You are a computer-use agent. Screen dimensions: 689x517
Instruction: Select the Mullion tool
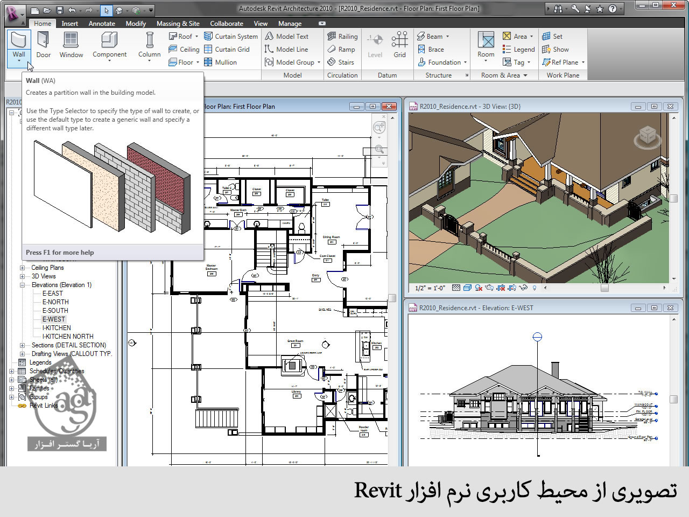[x=220, y=62]
